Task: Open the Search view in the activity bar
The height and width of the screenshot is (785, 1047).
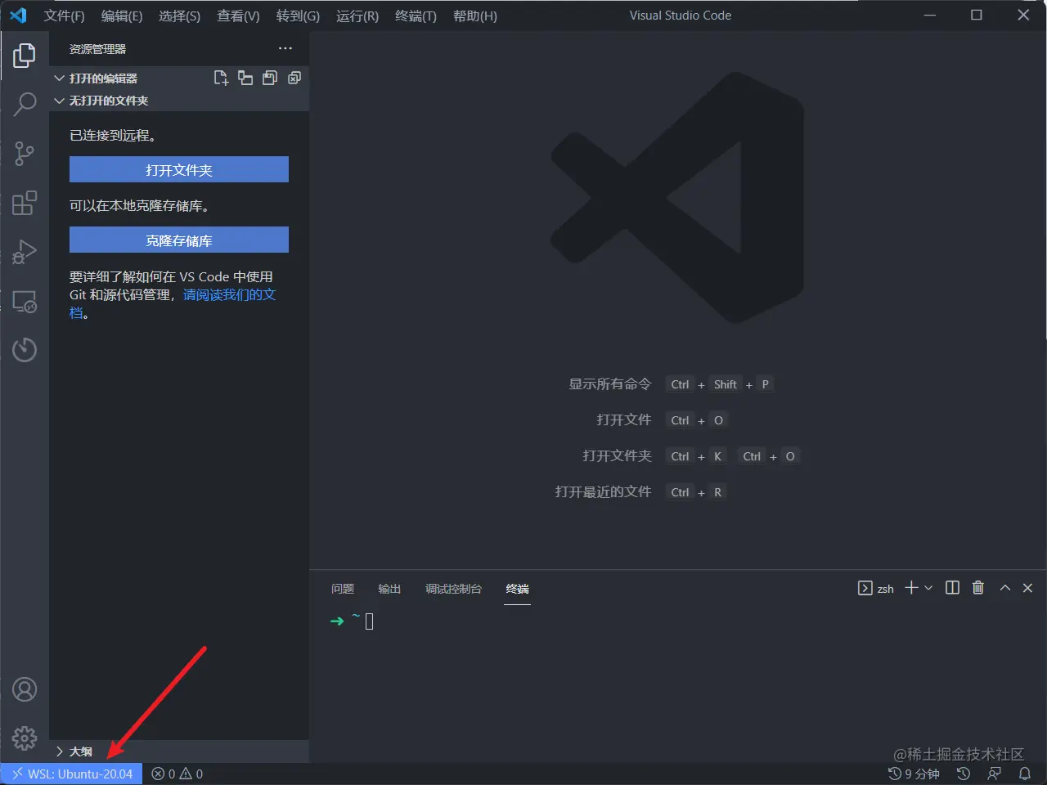Action: click(25, 104)
